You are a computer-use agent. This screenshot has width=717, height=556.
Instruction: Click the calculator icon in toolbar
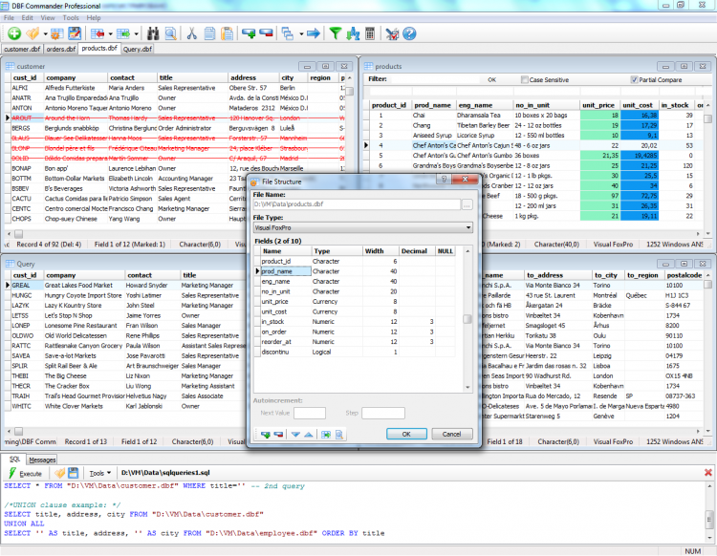pos(370,33)
